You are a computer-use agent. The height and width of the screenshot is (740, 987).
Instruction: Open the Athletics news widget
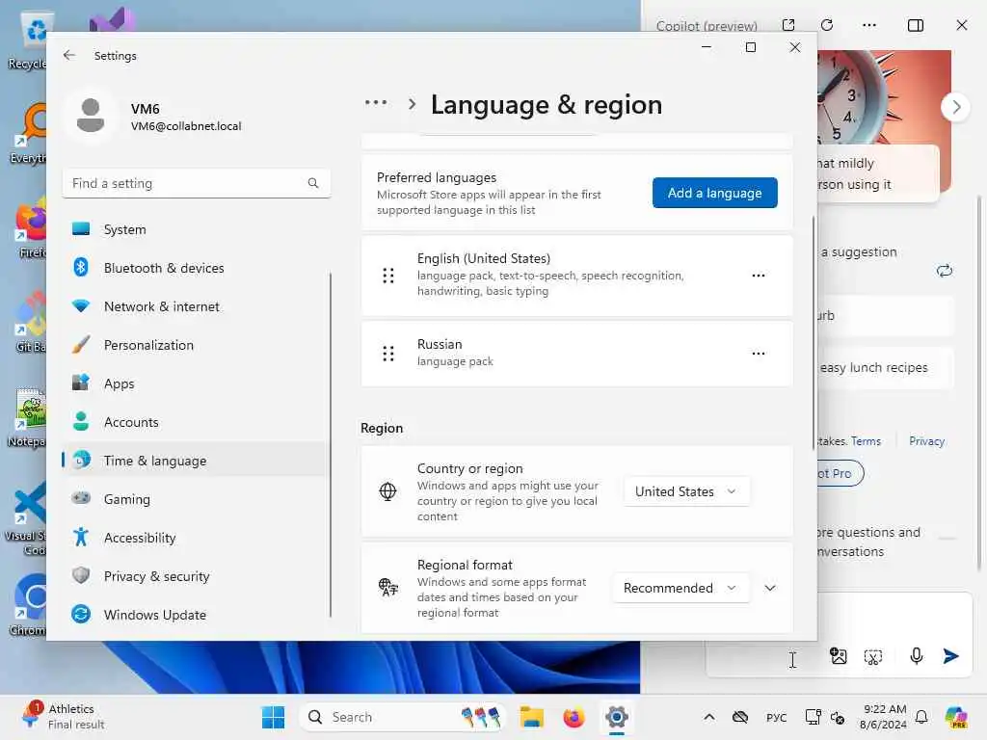63,716
